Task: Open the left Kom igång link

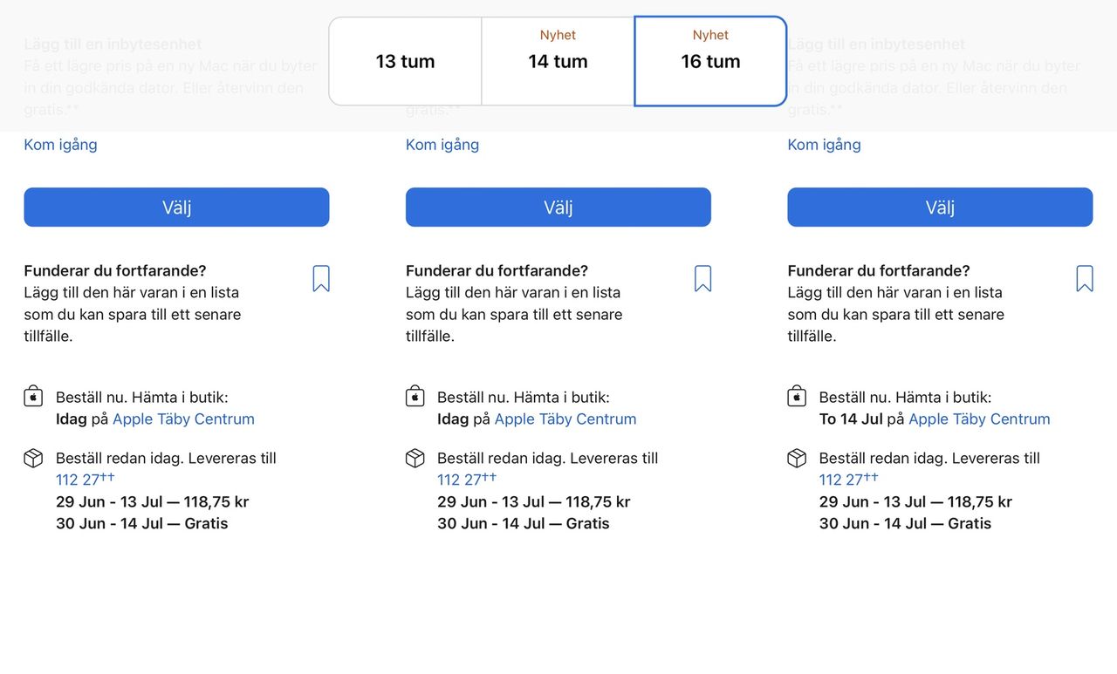Action: point(60,145)
